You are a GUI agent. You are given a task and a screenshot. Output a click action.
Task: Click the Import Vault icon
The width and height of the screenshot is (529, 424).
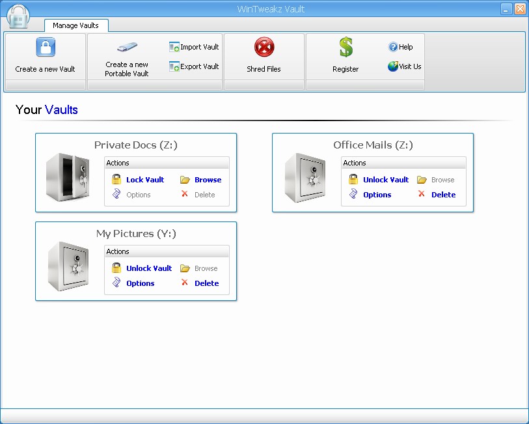174,46
